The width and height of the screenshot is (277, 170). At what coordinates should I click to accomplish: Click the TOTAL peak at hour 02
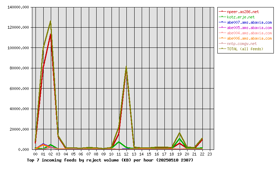coord(51,22)
